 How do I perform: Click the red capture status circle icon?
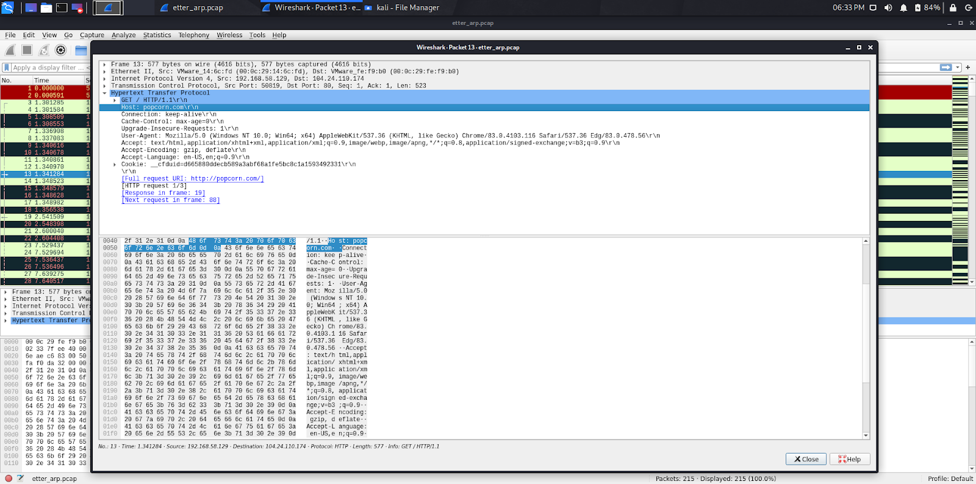(x=9, y=479)
